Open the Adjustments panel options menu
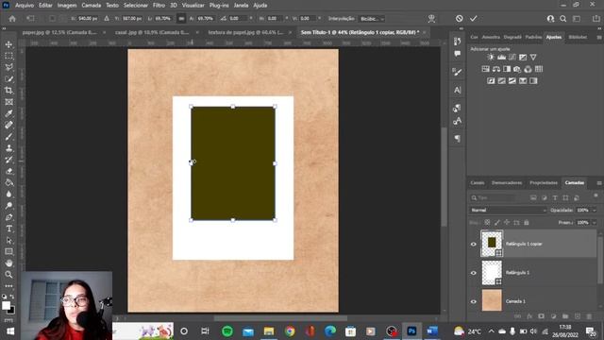 coord(599,37)
